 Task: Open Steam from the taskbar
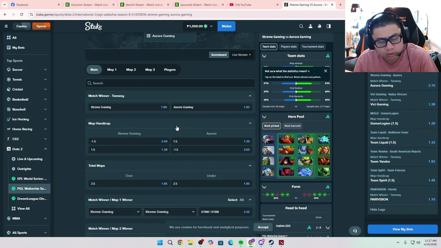[271, 242]
